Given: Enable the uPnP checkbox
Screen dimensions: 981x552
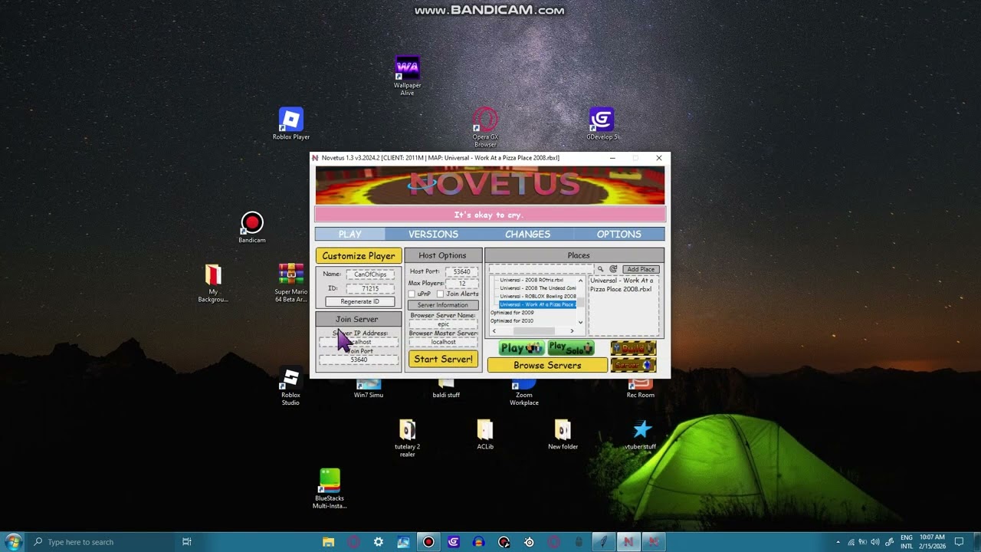Looking at the screenshot, I should click(x=412, y=294).
